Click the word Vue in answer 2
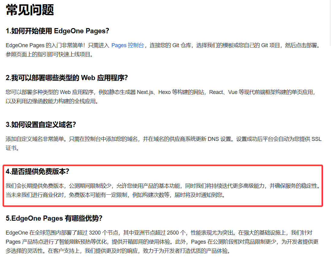Screen dimensions: 333x266 pyautogui.click(x=233, y=92)
